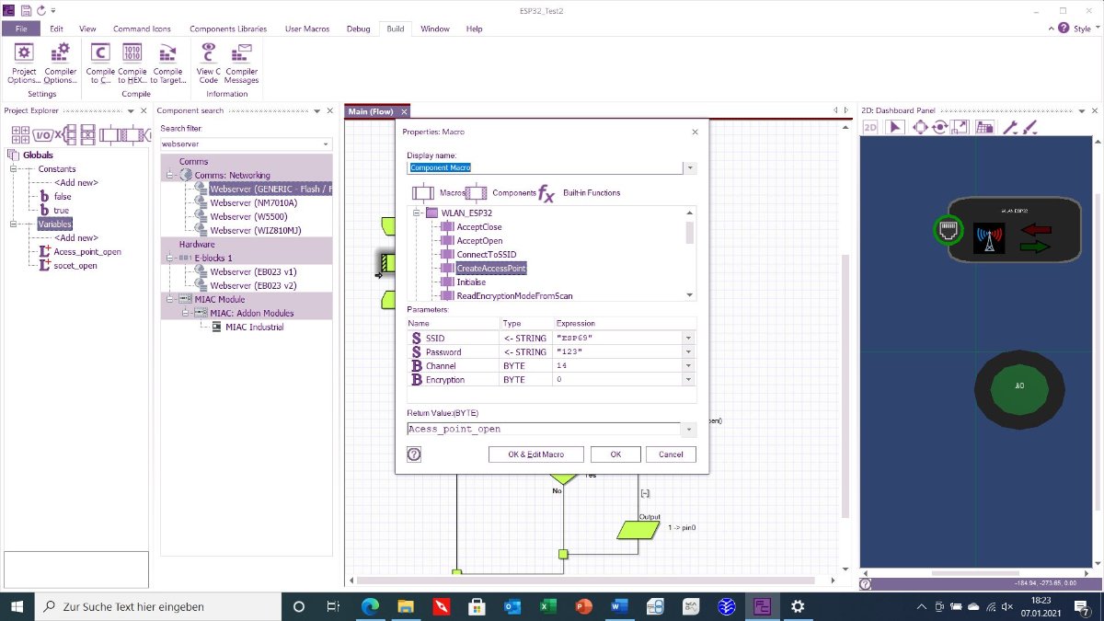Click the WLAN antenna icon on the dashboard
This screenshot has height=621, width=1104.
pos(990,239)
